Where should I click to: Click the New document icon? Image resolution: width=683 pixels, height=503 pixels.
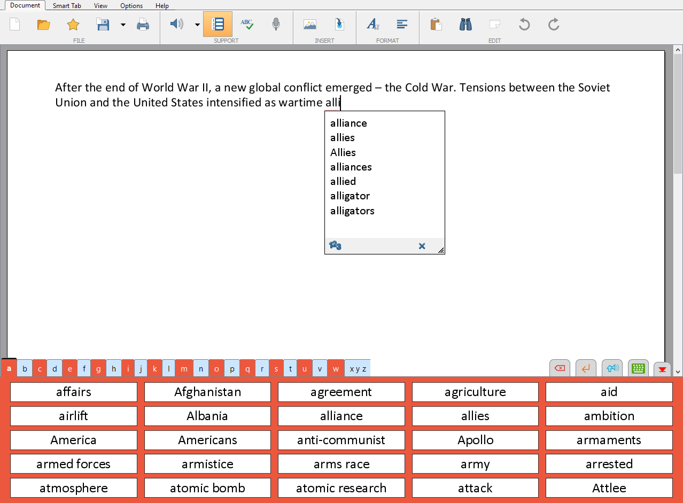[x=14, y=25]
